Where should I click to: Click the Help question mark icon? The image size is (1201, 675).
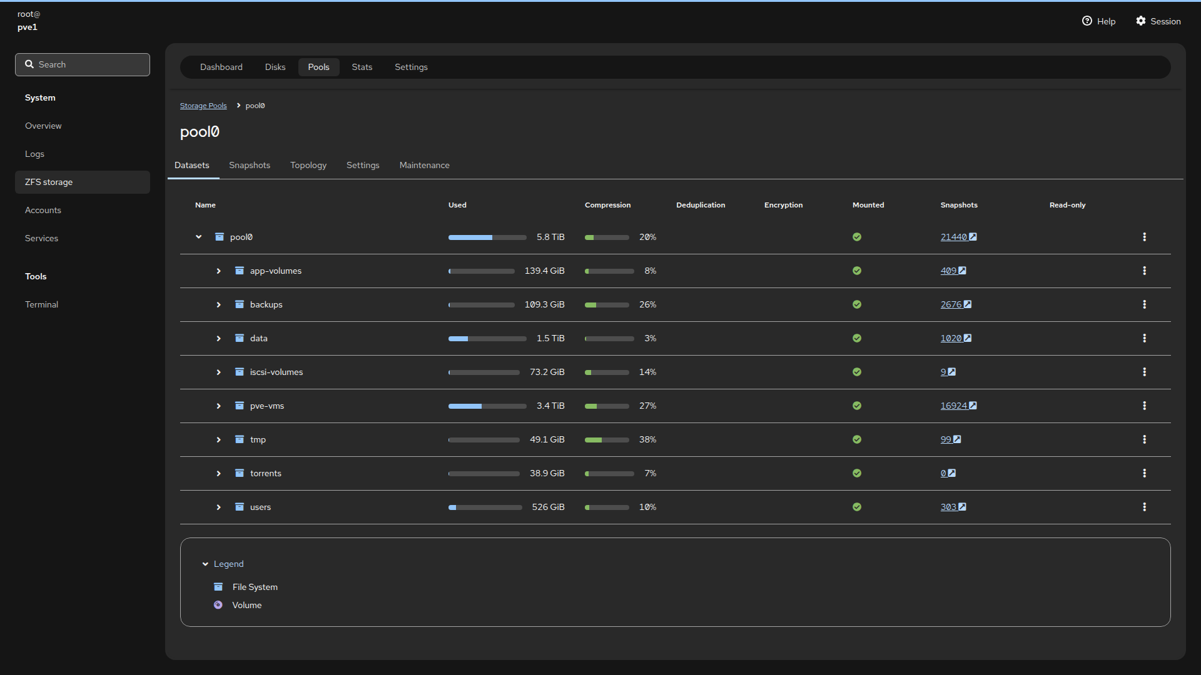(1087, 21)
